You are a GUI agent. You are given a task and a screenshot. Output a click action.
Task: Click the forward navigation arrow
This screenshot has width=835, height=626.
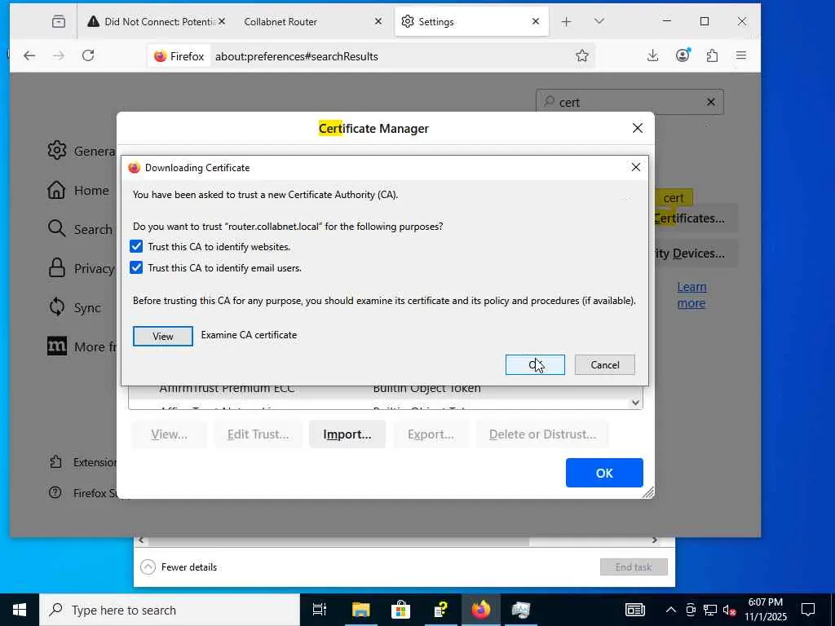click(59, 56)
